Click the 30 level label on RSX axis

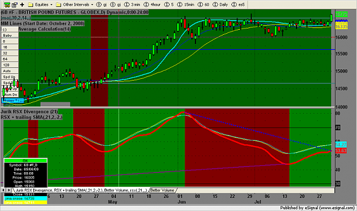(x=338, y=184)
